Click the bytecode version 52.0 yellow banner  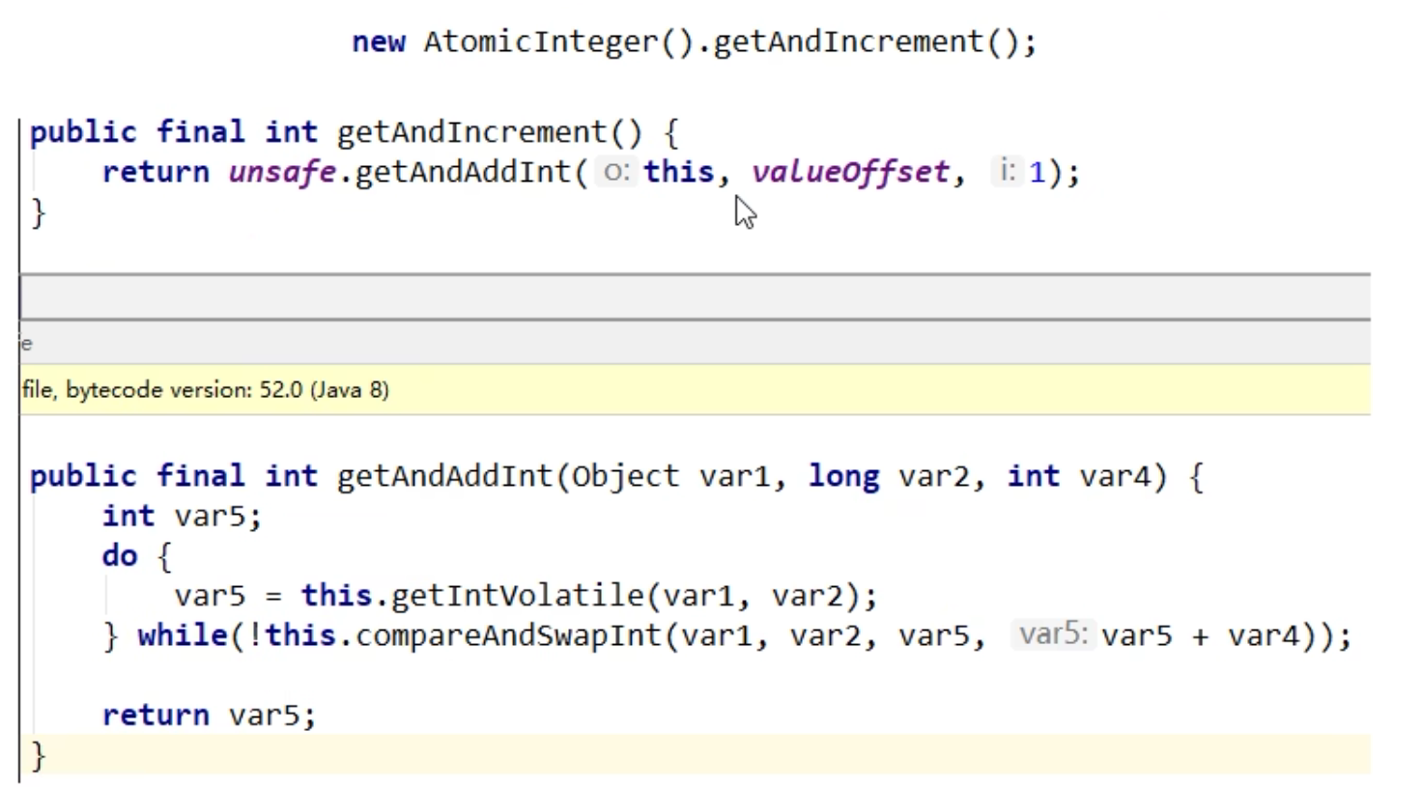pyautogui.click(x=206, y=390)
